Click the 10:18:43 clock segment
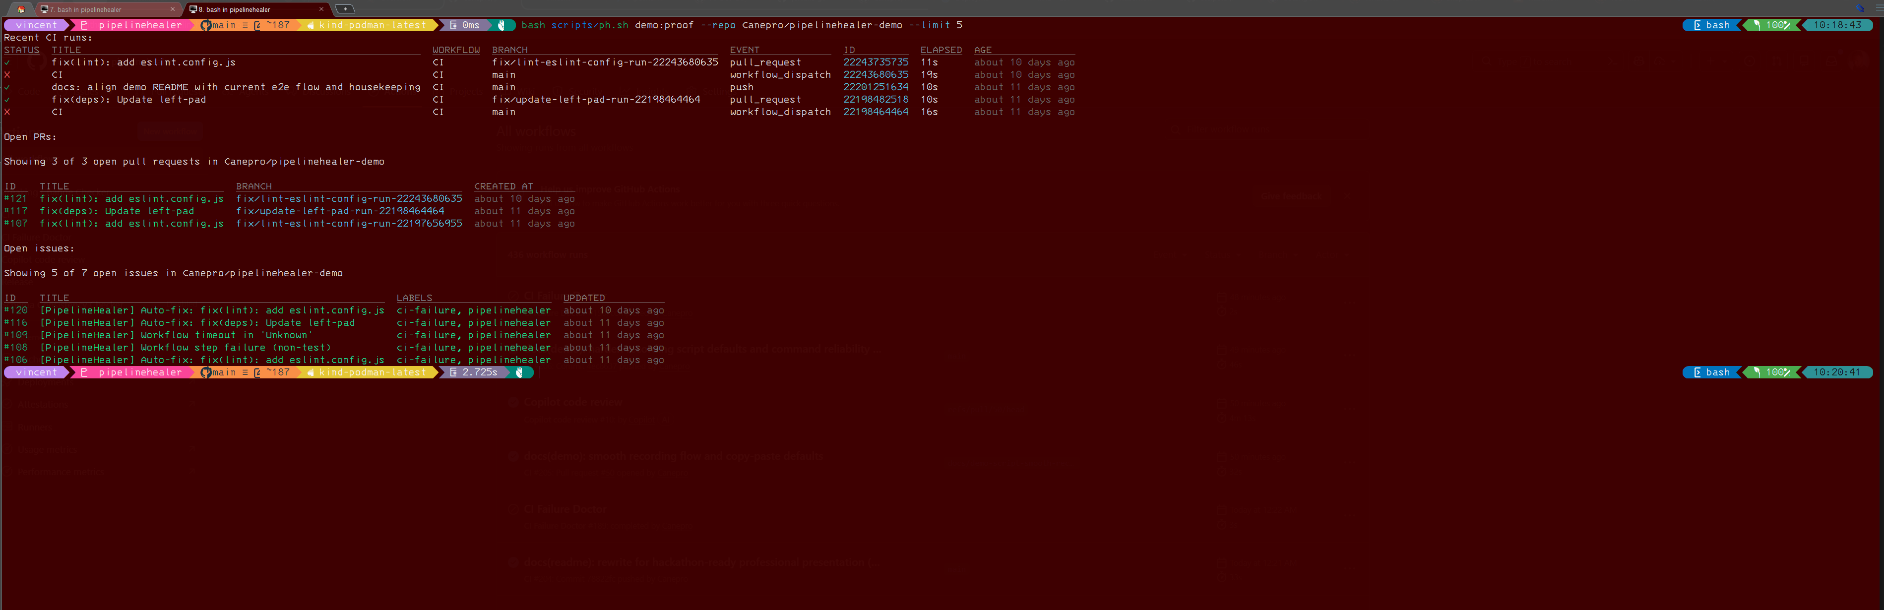The image size is (1884, 610). click(1837, 25)
